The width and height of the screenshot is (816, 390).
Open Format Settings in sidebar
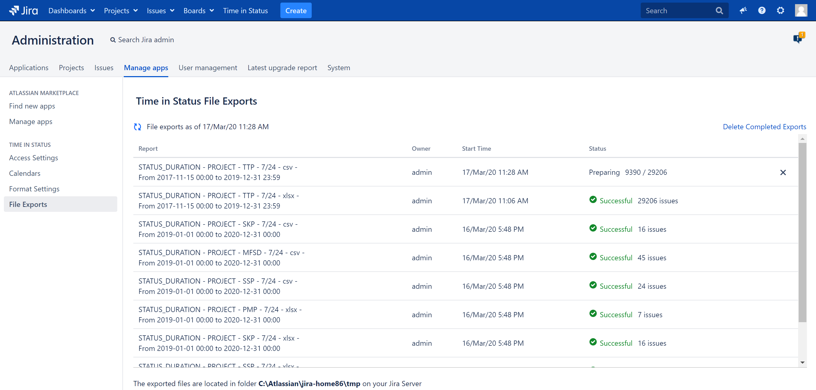pyautogui.click(x=34, y=189)
